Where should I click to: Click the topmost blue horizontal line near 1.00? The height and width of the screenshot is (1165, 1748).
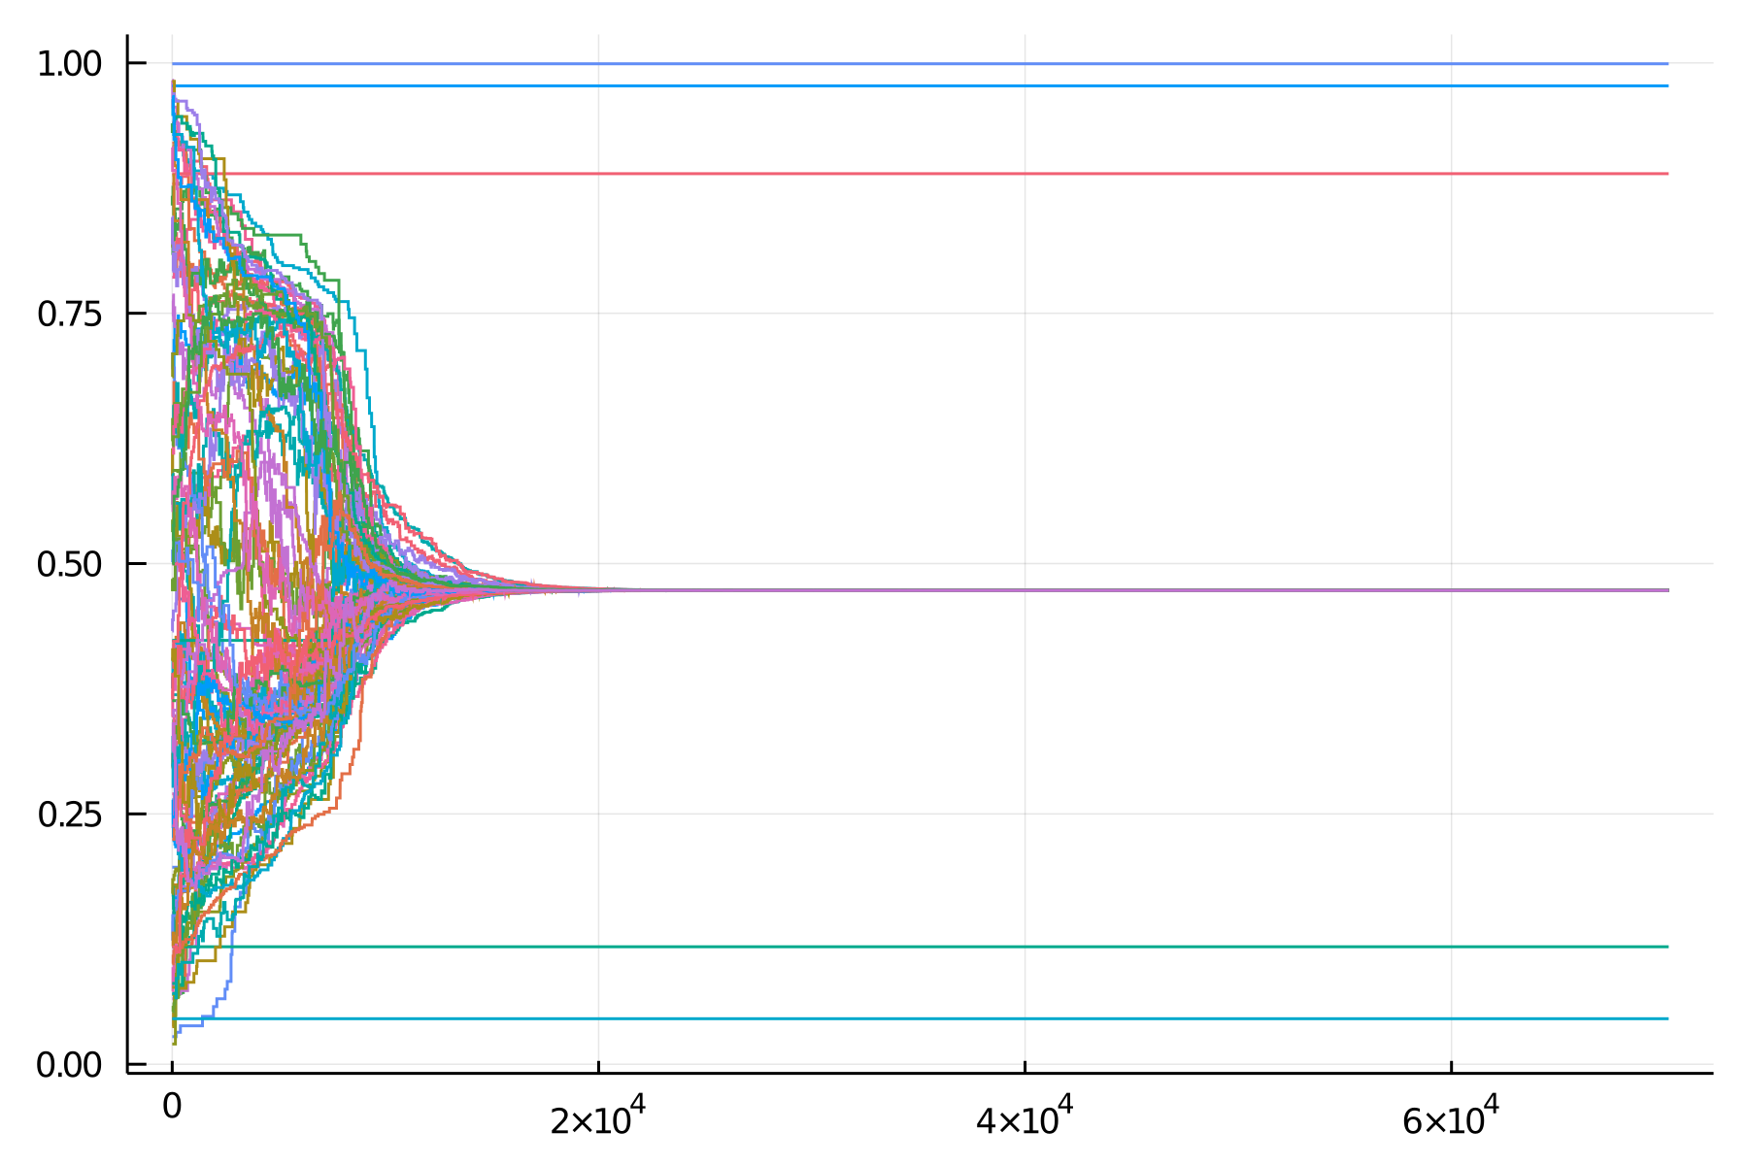tap(874, 61)
